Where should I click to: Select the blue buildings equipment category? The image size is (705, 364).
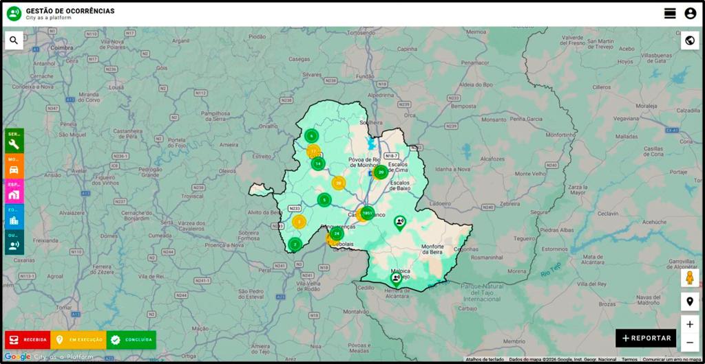[14, 217]
